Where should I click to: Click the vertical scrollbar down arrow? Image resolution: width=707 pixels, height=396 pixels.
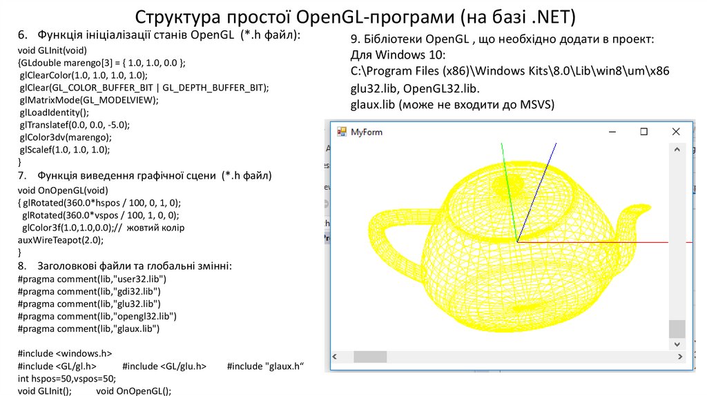677,344
